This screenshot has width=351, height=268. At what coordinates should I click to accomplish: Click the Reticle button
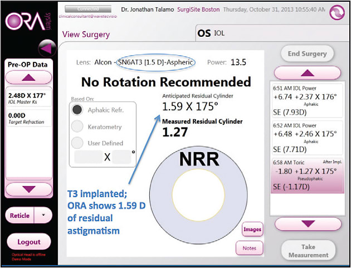tap(19, 215)
